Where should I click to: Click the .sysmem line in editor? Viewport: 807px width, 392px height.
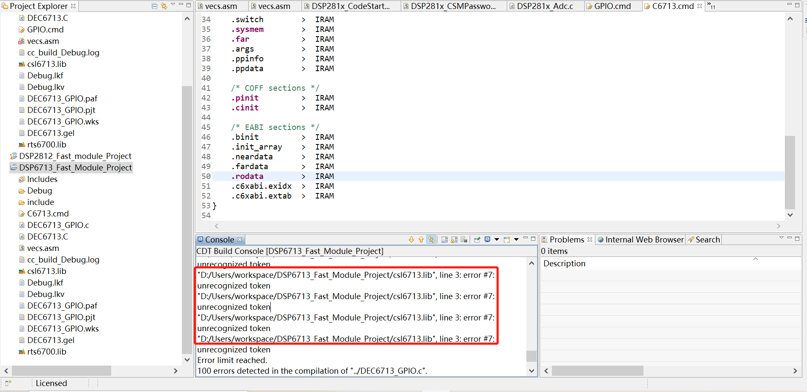pyautogui.click(x=498, y=29)
